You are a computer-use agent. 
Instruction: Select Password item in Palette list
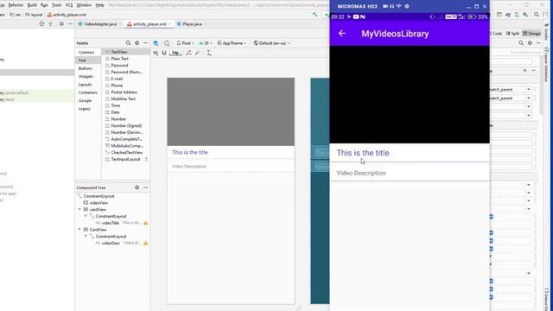[x=119, y=66]
